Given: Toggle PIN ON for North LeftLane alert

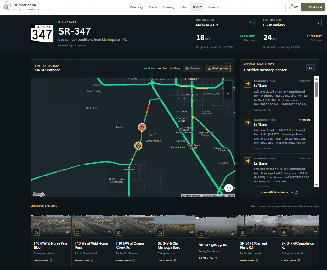Looking at the screenshot, I should tap(304, 120).
